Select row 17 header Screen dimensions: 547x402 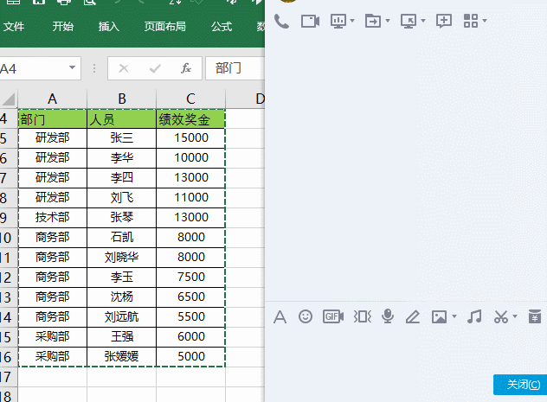click(x=9, y=377)
